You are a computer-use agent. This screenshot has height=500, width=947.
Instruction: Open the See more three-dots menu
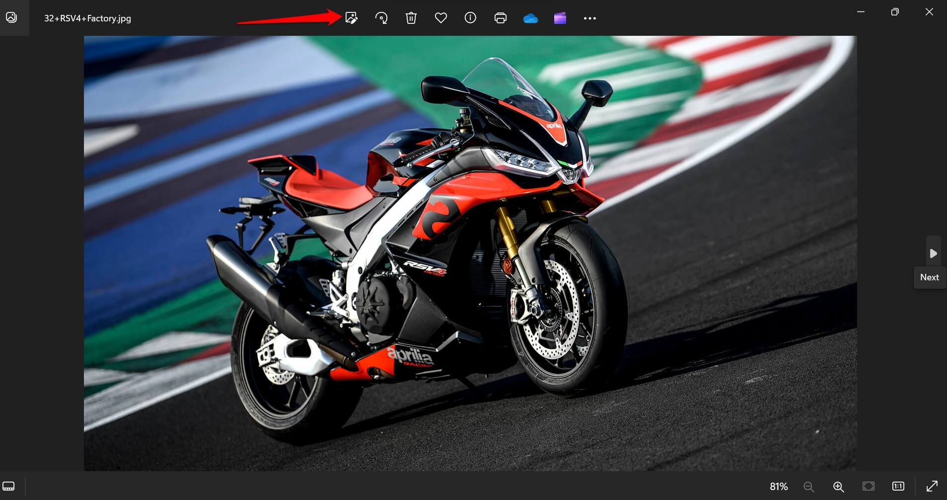590,18
